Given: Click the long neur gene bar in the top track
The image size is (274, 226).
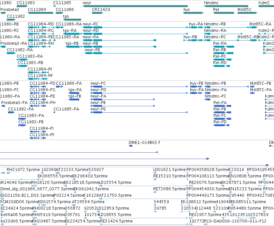Looking at the screenshot, I should coord(135,6).
